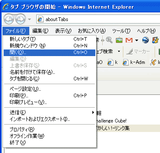Click the colorful icon right of the globe
The width and height of the screenshot is (160, 153).
pyautogui.click(x=155, y=40)
